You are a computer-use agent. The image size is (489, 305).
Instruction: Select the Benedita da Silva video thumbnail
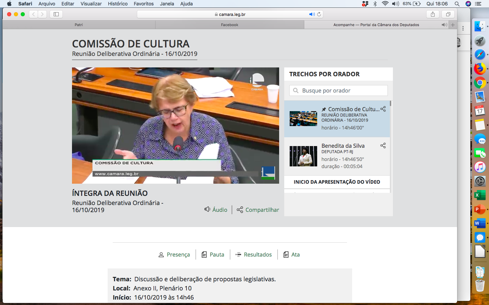[303, 156]
